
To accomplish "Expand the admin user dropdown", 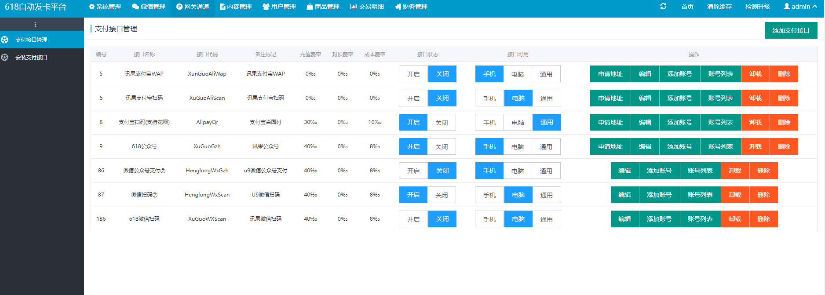I will 800,7.
